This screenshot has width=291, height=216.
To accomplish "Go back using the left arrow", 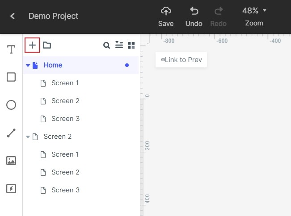I will 13,16.
